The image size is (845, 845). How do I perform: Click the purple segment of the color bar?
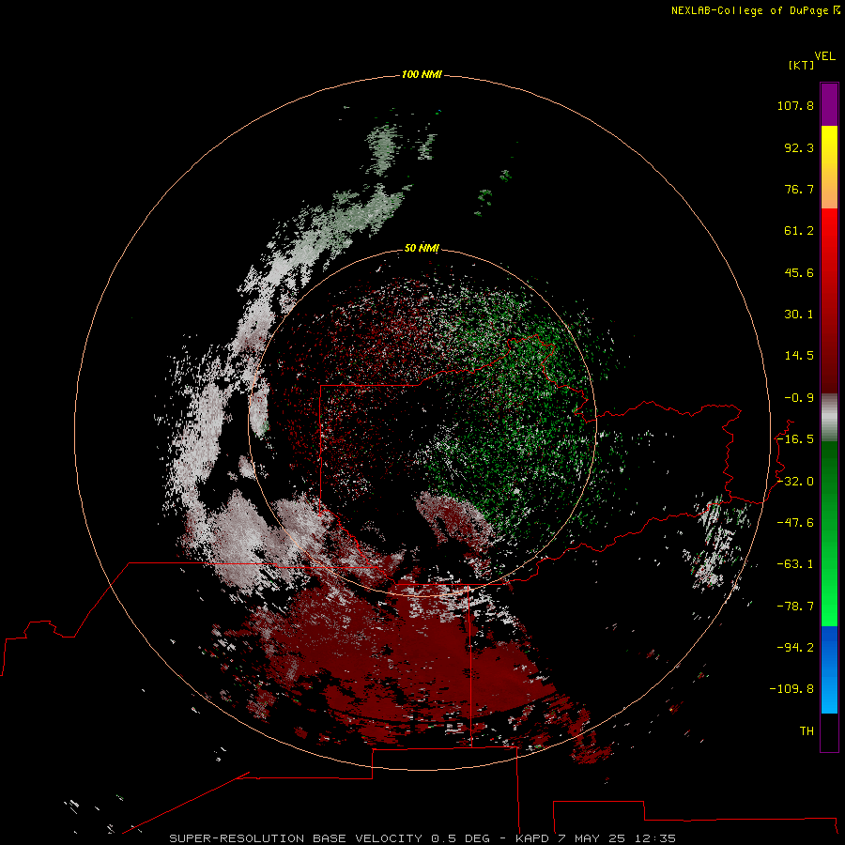pos(829,104)
